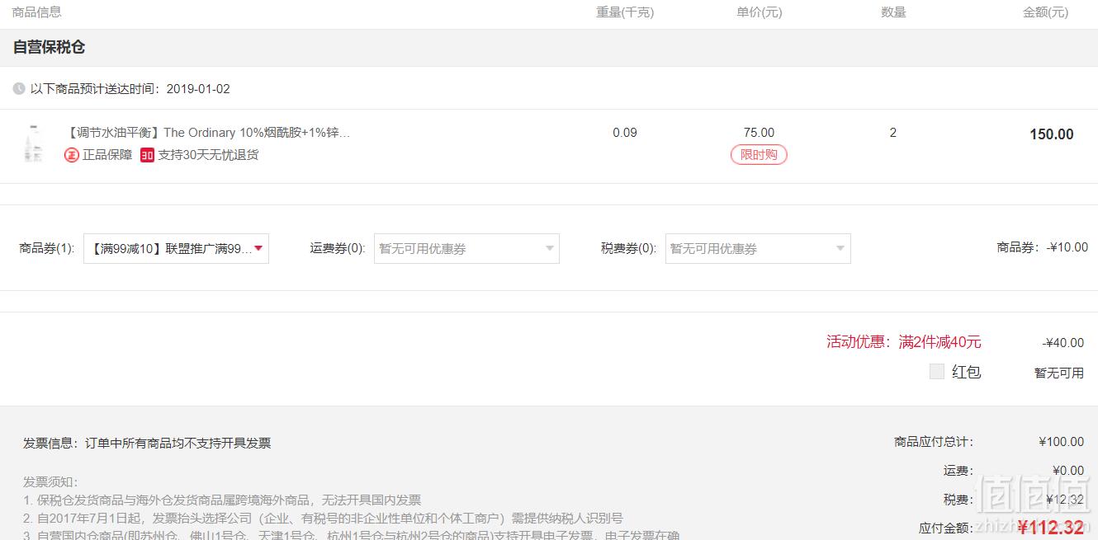Screen dimensions: 1098x540
Task: Open the 商品券 coupon dropdown
Action: click(176, 248)
